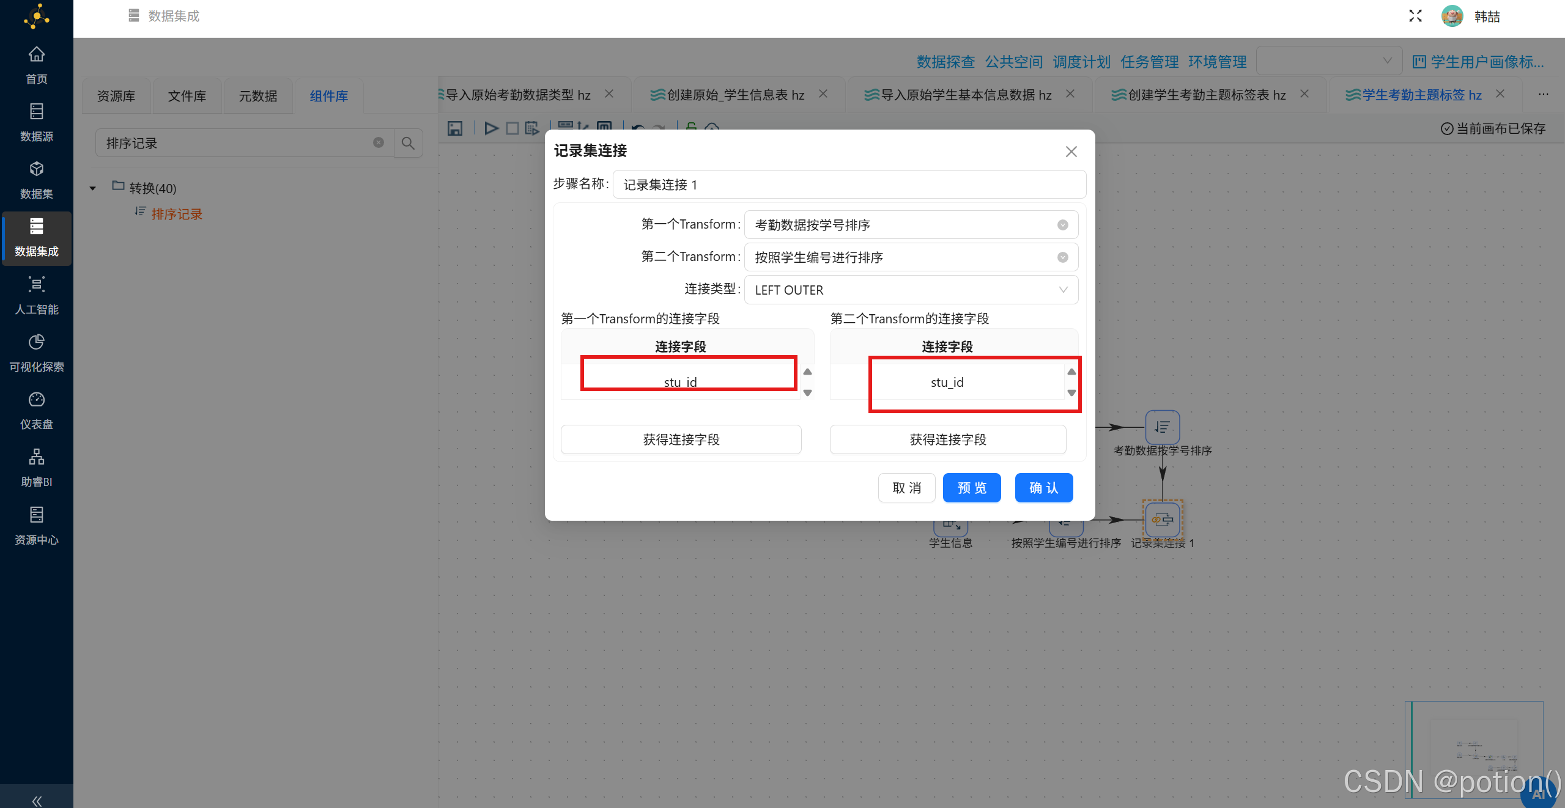The height and width of the screenshot is (808, 1565).
Task: Click the 步骤名称 input field
Action: click(849, 185)
